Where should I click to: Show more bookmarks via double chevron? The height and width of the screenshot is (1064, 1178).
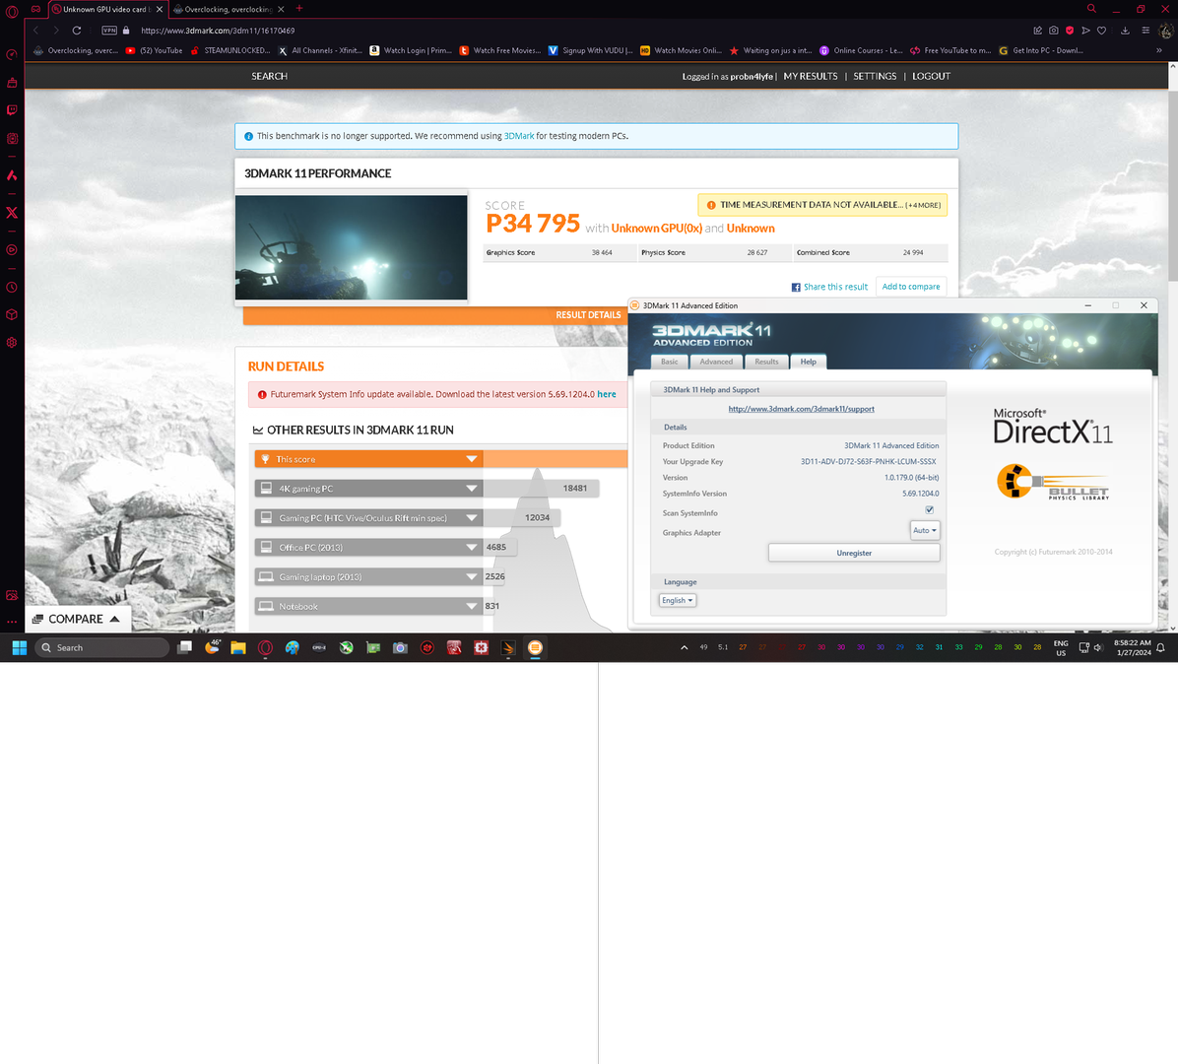click(1159, 50)
